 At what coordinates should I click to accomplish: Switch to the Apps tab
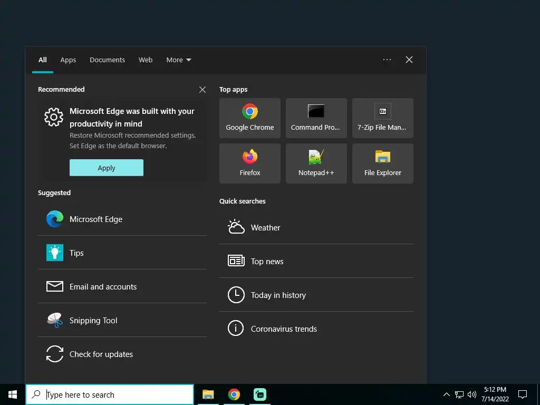click(x=68, y=60)
